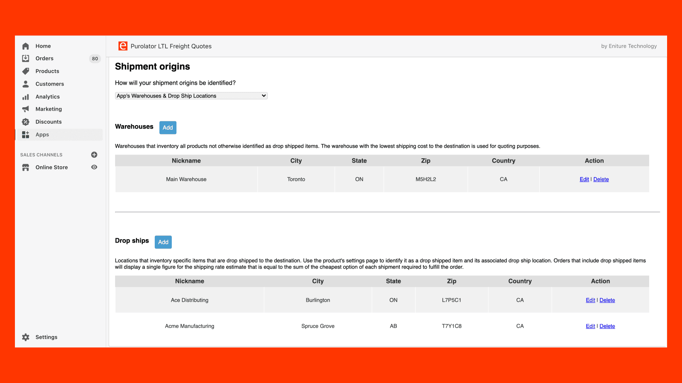Click the Products tag icon
This screenshot has height=383, width=682.
(26, 71)
